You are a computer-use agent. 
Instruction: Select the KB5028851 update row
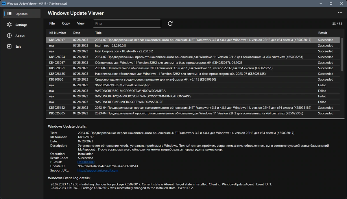[x=193, y=68]
